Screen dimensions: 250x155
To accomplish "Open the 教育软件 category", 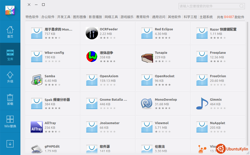I will (143, 17).
